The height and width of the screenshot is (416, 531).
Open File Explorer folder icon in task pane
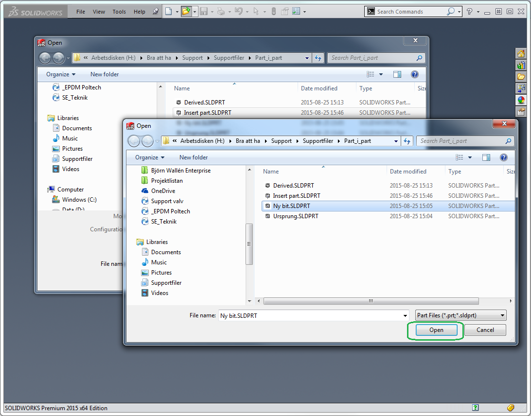tap(521, 77)
